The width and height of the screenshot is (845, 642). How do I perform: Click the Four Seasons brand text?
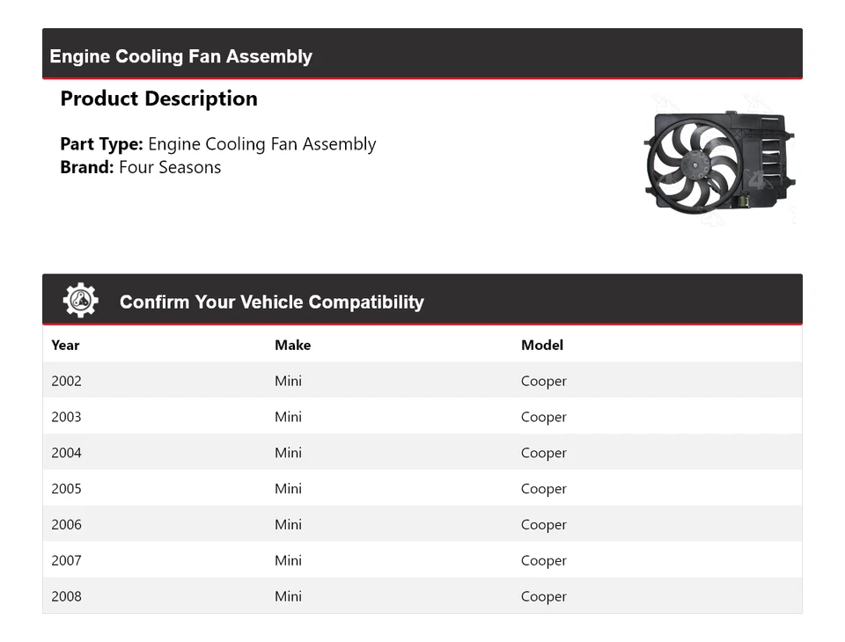click(170, 167)
